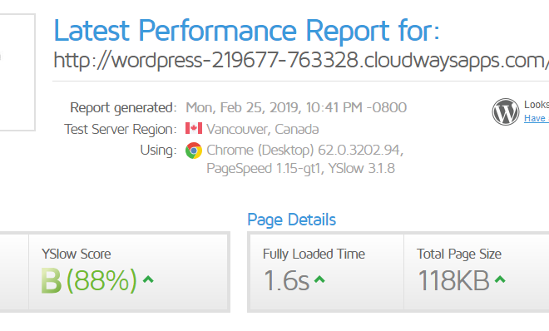Click the 'PageSpeed 1.15-gt1, YSlow 3.1.8' text
Image resolution: width=549 pixels, height=331 pixels.
click(301, 169)
